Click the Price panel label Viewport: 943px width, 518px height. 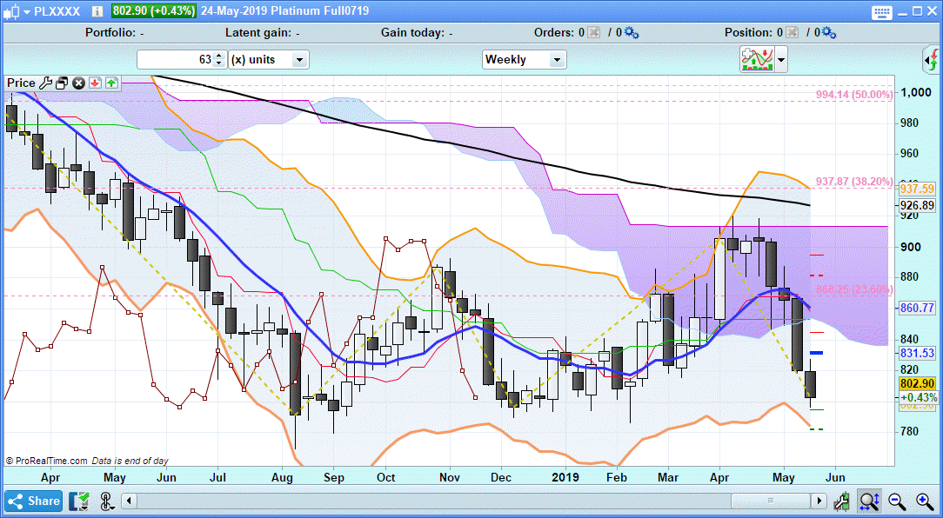tap(21, 83)
